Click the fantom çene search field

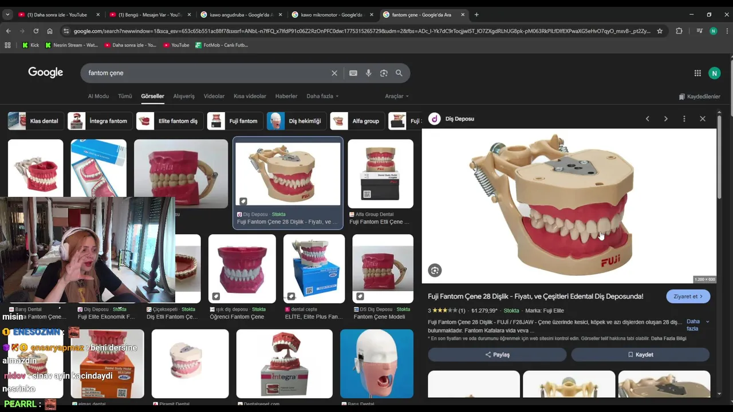click(206, 73)
